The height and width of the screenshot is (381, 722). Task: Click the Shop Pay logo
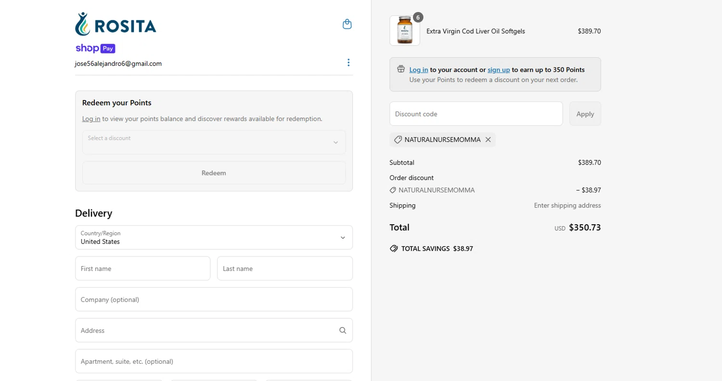[x=95, y=49]
